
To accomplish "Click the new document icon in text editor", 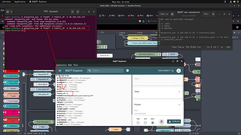I will coord(172,14).
